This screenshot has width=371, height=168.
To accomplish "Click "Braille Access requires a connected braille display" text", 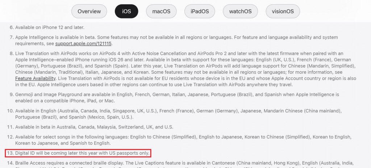I will pyautogui.click(x=72, y=163).
